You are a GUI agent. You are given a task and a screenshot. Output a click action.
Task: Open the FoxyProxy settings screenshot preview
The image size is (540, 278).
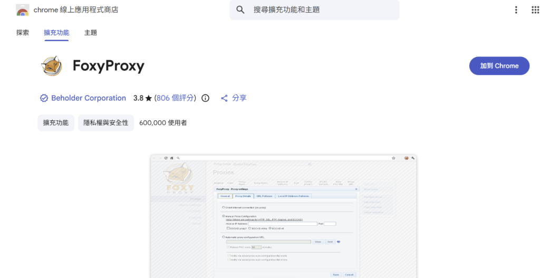[x=283, y=216]
